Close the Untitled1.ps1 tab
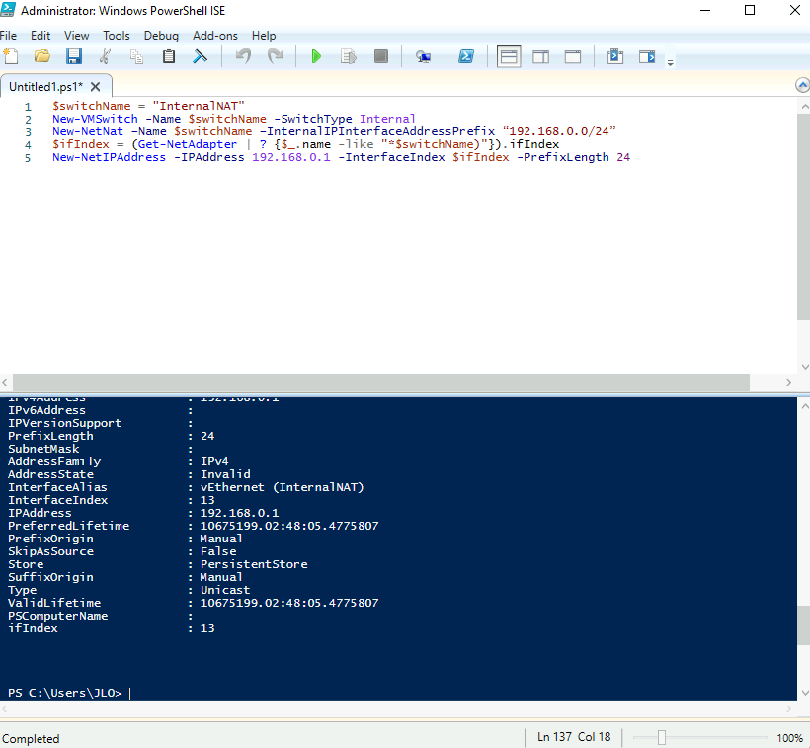The height and width of the screenshot is (748, 810). tap(95, 87)
